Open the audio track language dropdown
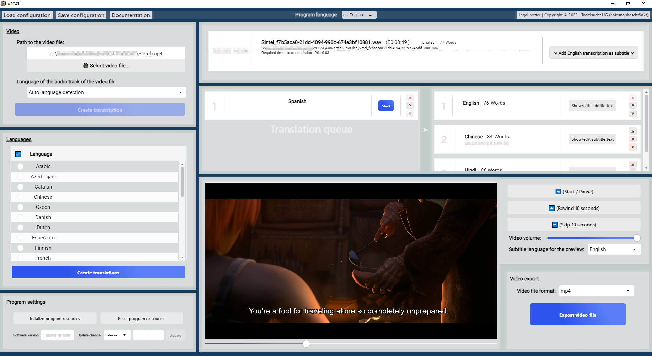Screen dimensions: 652x356 107,92
